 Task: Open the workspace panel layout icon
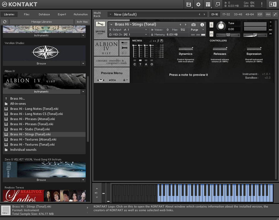208,5
